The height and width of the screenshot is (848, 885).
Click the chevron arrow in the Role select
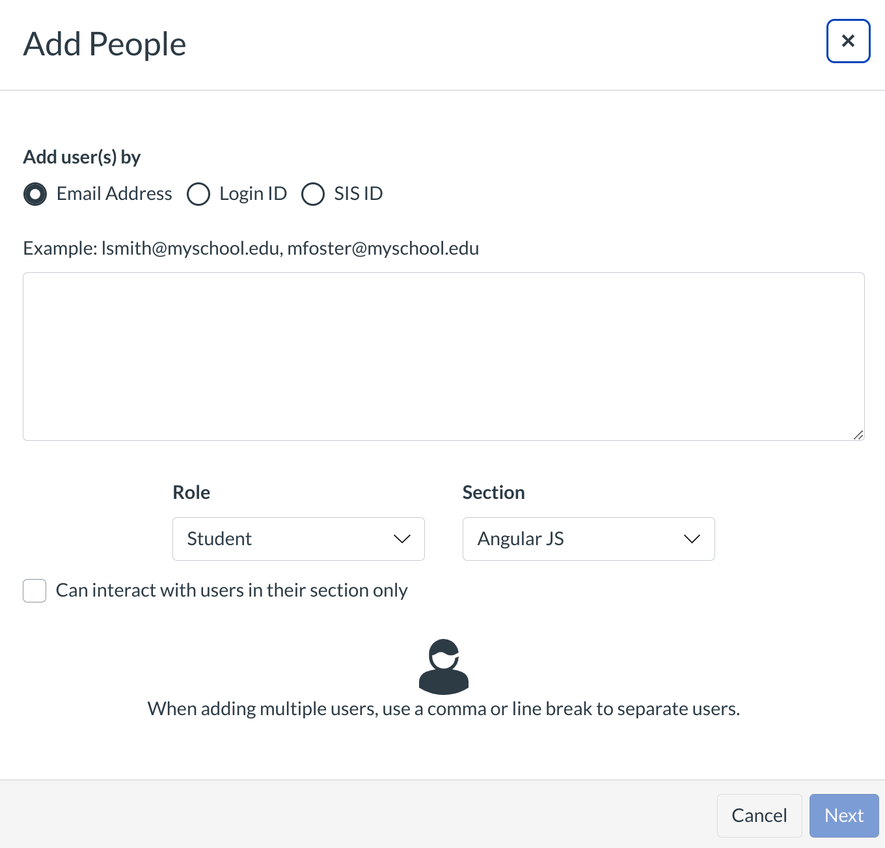pos(402,539)
